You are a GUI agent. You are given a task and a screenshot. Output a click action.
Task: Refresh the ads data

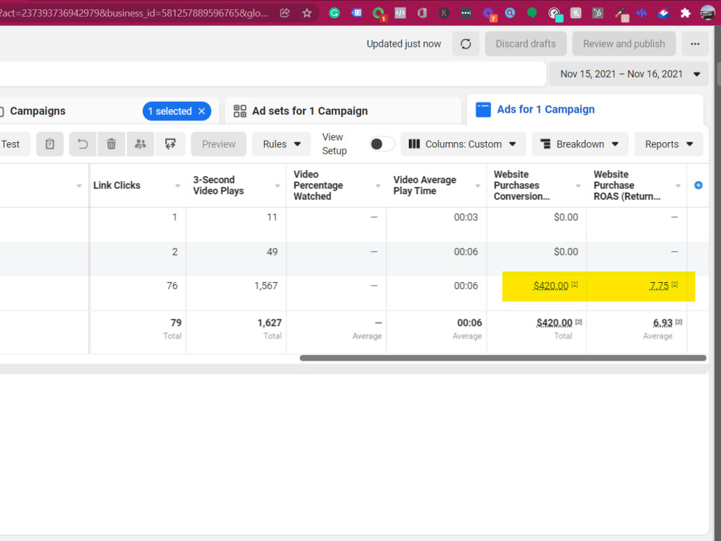465,44
